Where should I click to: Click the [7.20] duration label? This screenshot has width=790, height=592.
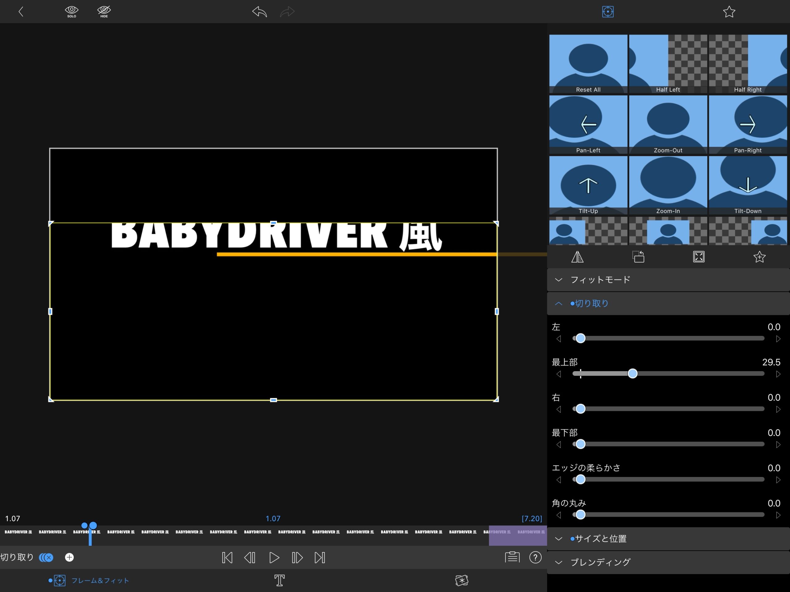(531, 519)
